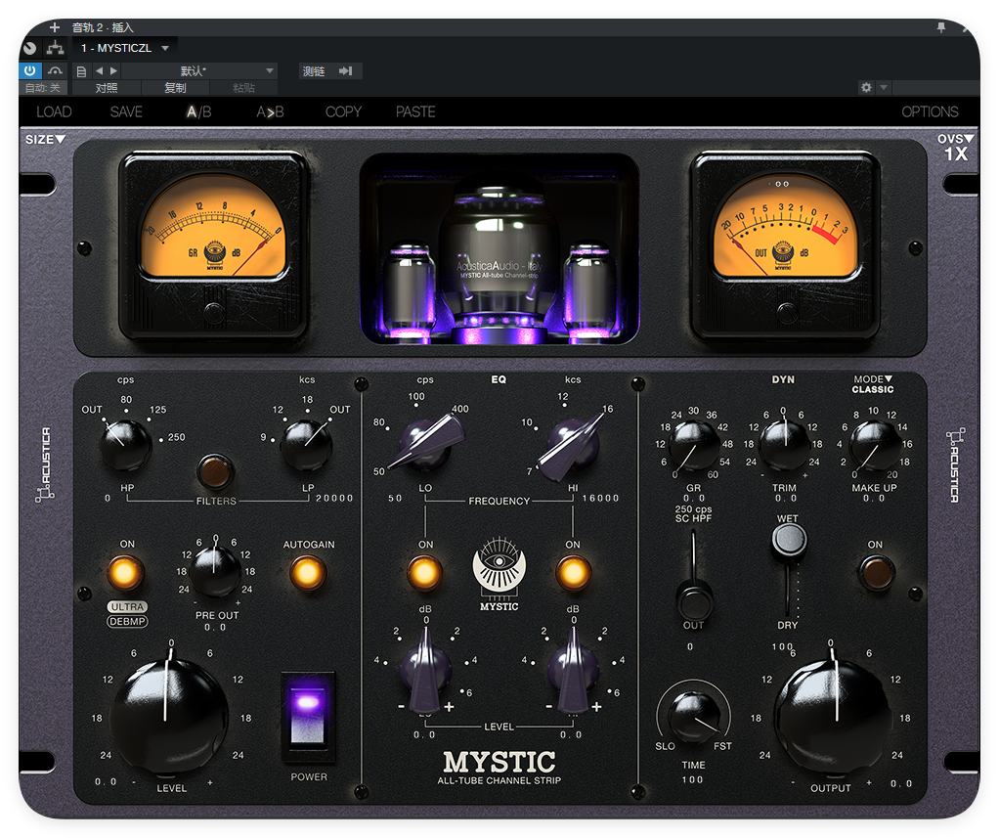The width and height of the screenshot is (999, 838).
Task: Toggle the LO band ON lamp
Action: tap(425, 573)
